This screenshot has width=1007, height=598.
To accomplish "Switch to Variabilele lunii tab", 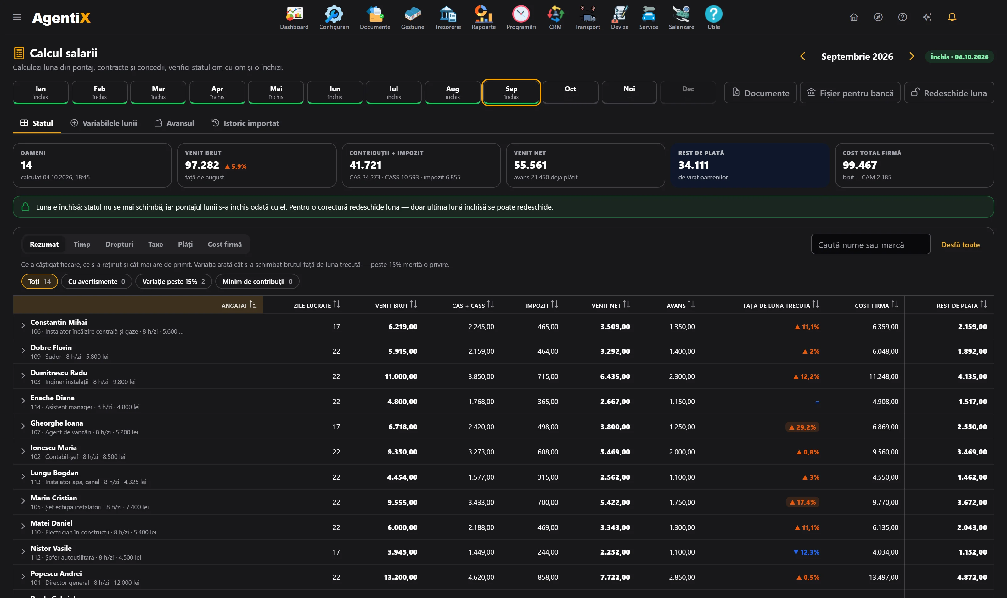I will point(104,123).
